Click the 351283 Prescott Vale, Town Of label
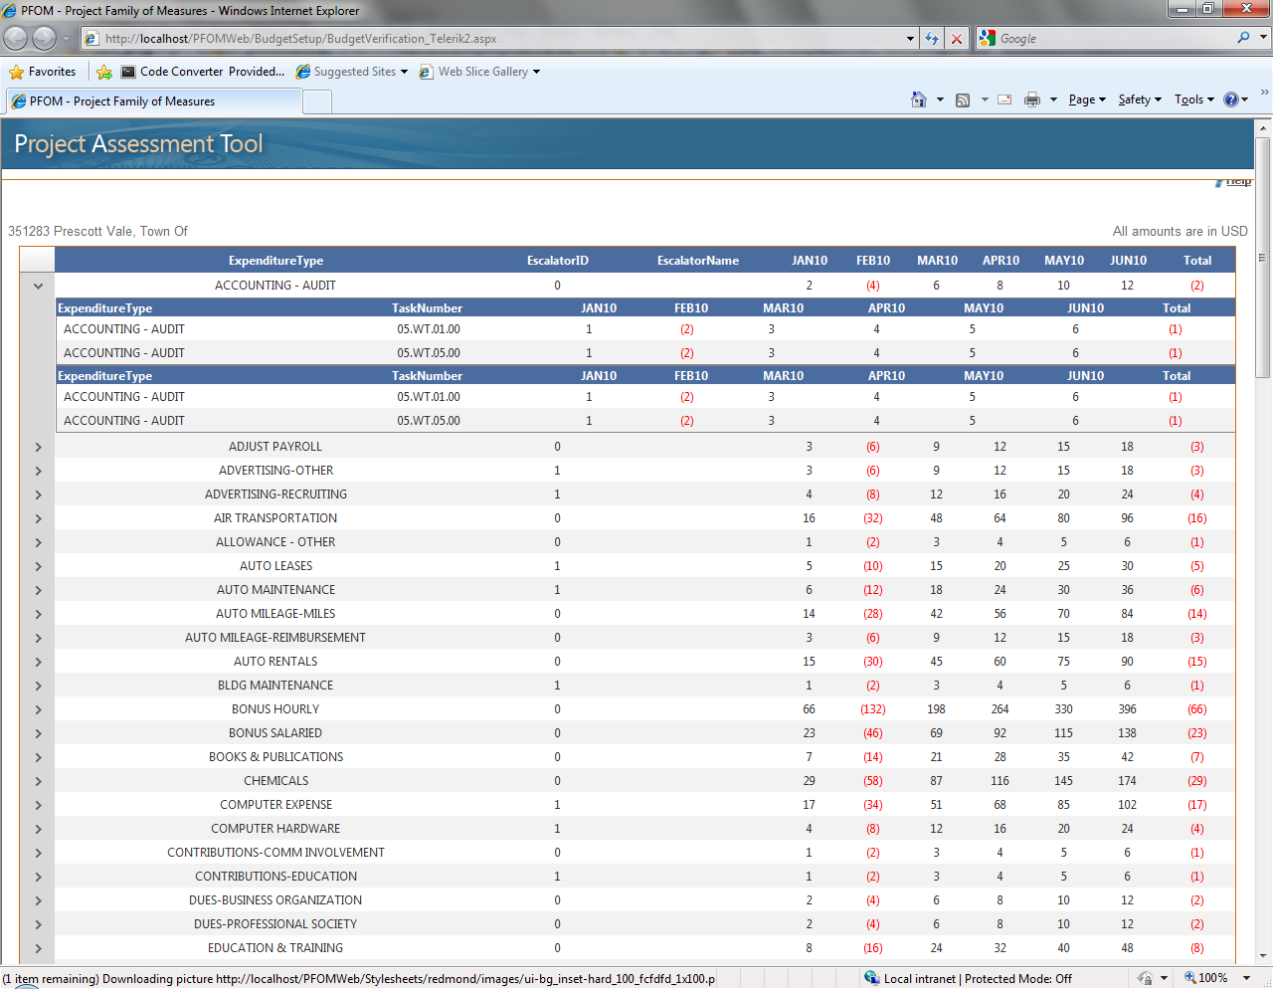Image resolution: width=1273 pixels, height=989 pixels. [97, 231]
